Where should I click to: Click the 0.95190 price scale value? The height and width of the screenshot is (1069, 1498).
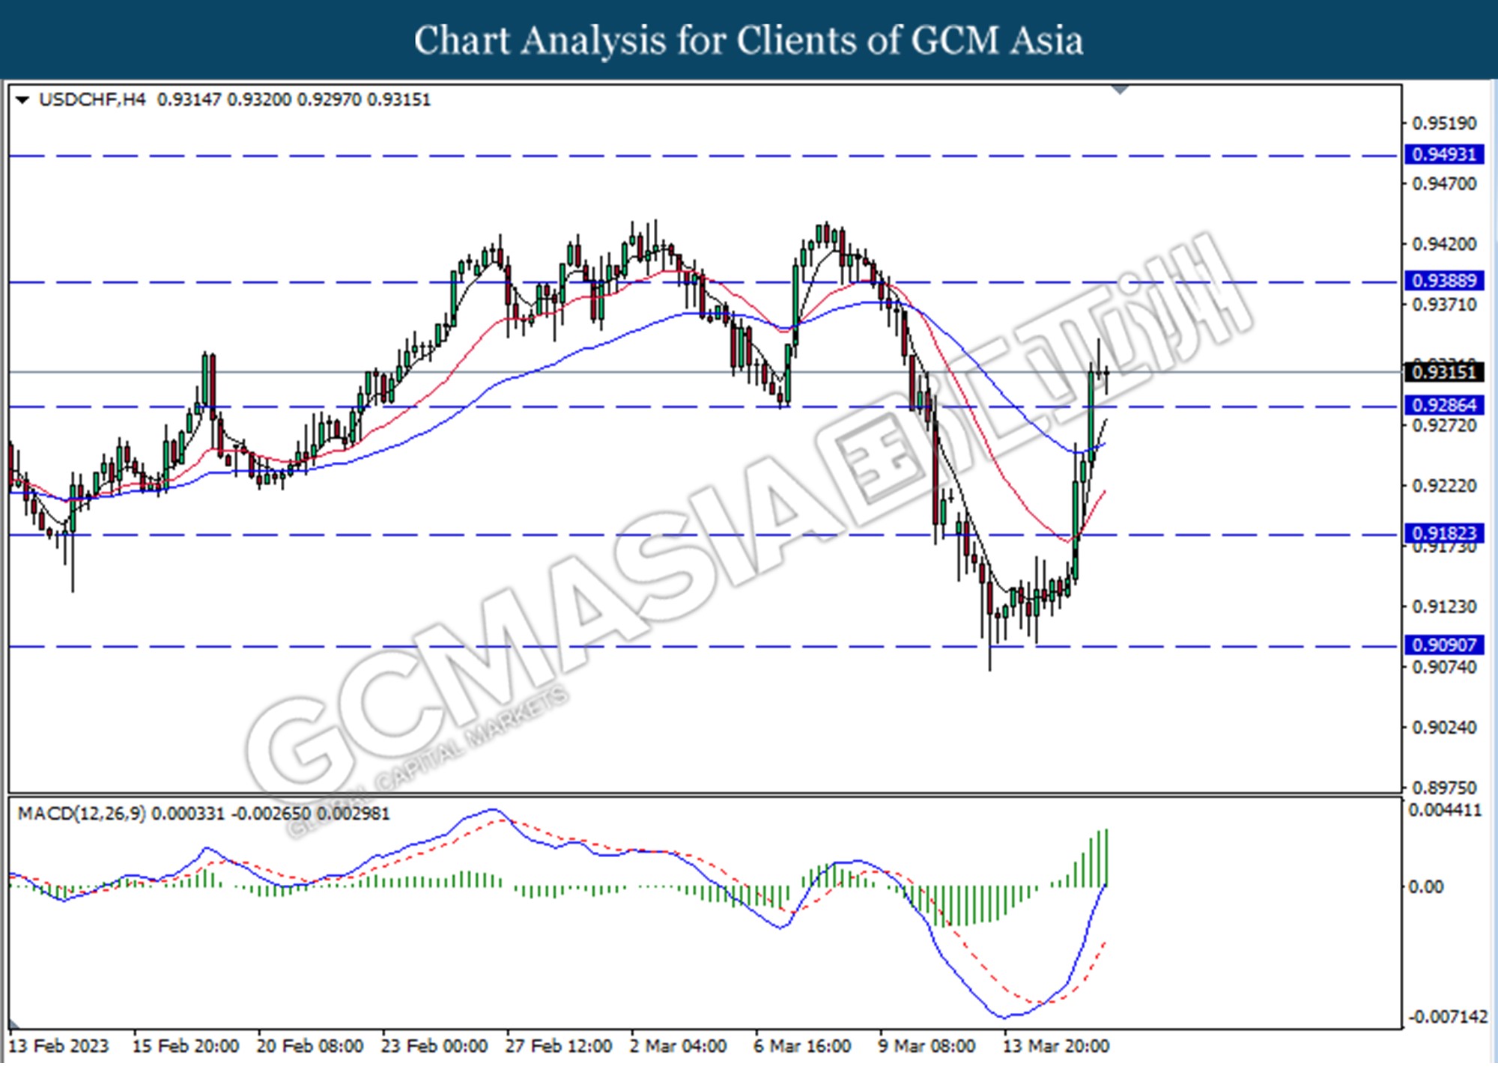click(1444, 123)
